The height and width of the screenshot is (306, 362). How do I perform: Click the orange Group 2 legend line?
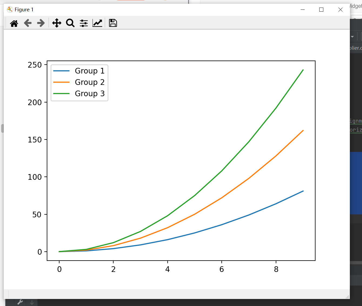coord(61,82)
